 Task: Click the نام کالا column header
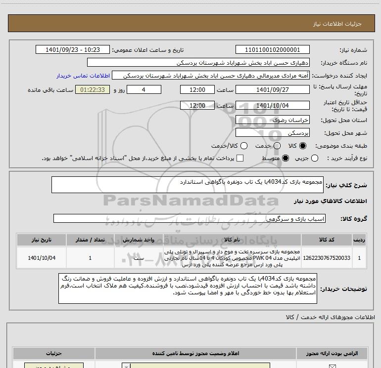[x=232, y=240]
